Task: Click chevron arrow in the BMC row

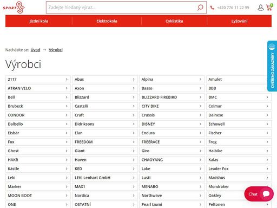Action: [267, 97]
